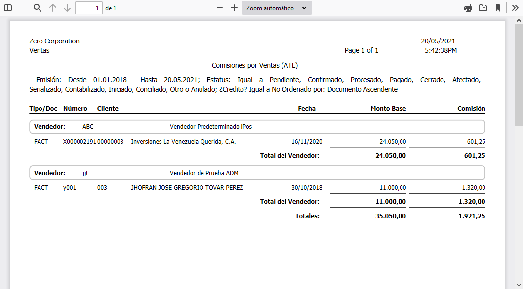The width and height of the screenshot is (523, 289).
Task: Go to next page with down arrow
Action: click(x=67, y=8)
